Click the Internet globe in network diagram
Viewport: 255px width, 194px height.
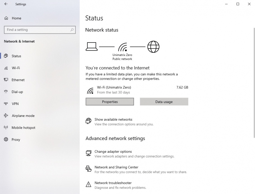point(153,47)
